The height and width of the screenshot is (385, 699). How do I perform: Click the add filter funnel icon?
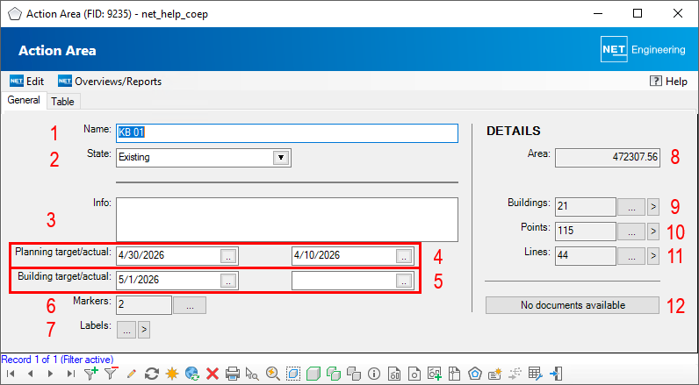91,374
